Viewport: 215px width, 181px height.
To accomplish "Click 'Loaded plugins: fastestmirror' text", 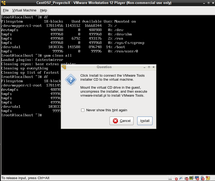I will pyautogui.click(x=32, y=60).
